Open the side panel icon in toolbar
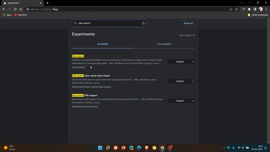270x152 pixels. tap(255, 9)
